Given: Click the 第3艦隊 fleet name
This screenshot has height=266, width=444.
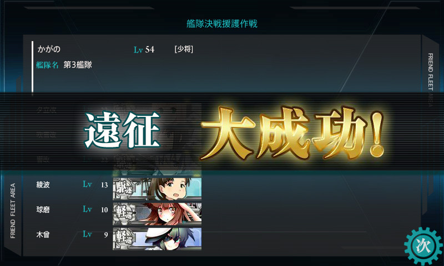Looking at the screenshot, I should pos(78,65).
